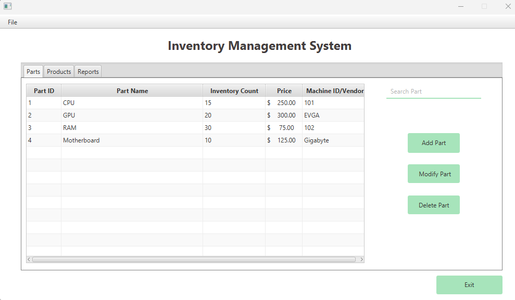The image size is (515, 300).
Task: Sort by Part ID column header
Action: point(44,91)
